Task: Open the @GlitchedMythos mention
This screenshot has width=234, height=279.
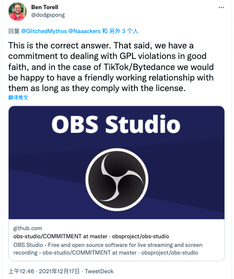Action: coord(44,31)
